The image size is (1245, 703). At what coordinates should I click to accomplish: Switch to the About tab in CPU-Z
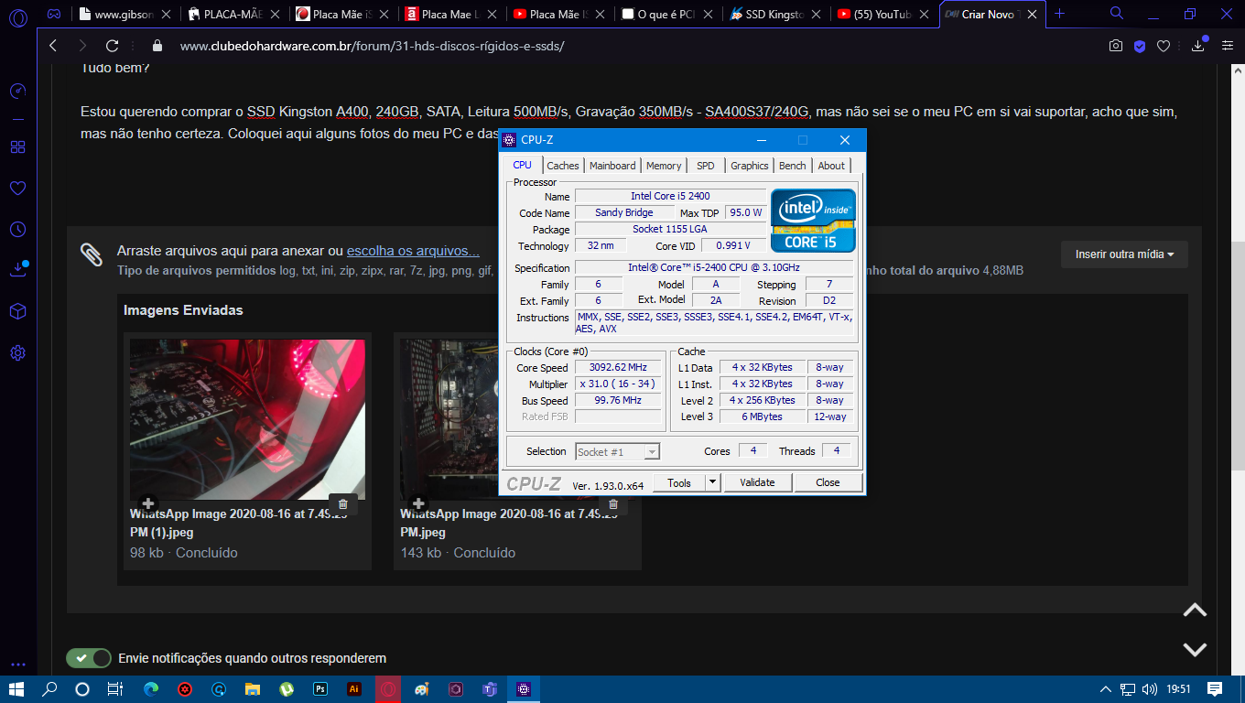tap(831, 166)
